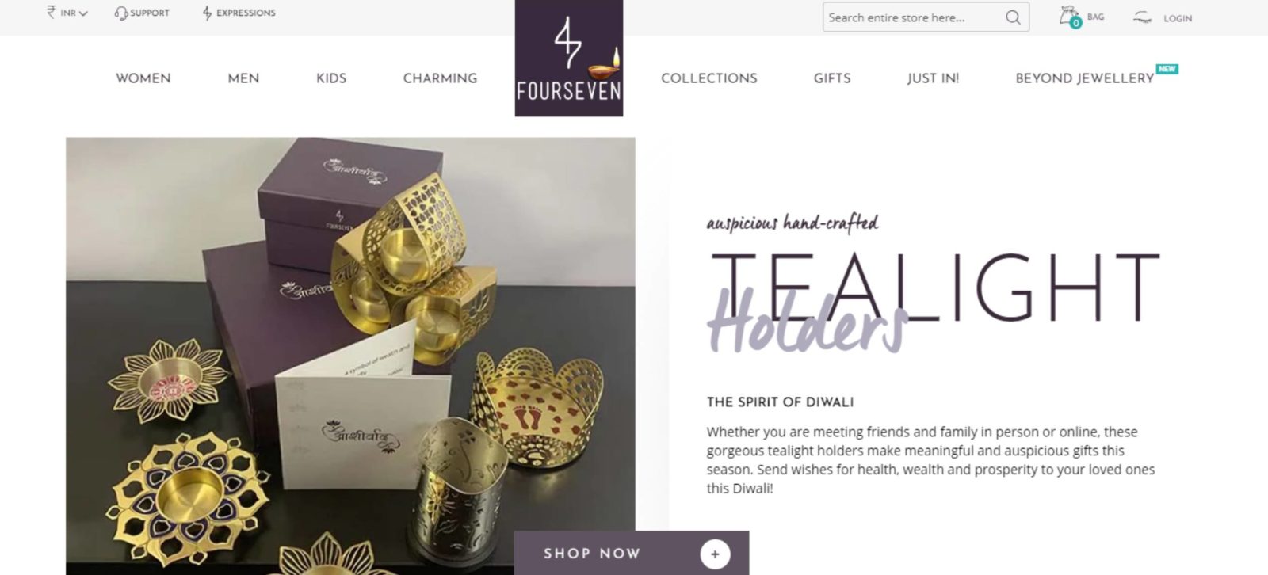Click the FourSeven logo
The image size is (1268, 575).
click(x=569, y=59)
